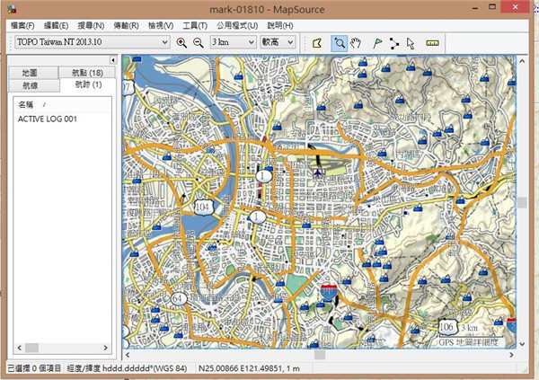Select the map selection tool icon
Image resolution: width=539 pixels, height=380 pixels.
tap(317, 43)
